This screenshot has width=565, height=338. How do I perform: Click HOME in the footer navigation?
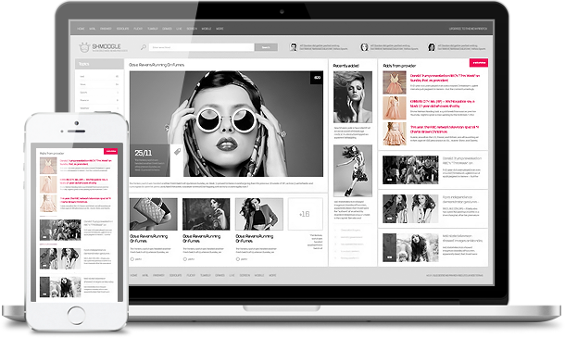coord(133,275)
